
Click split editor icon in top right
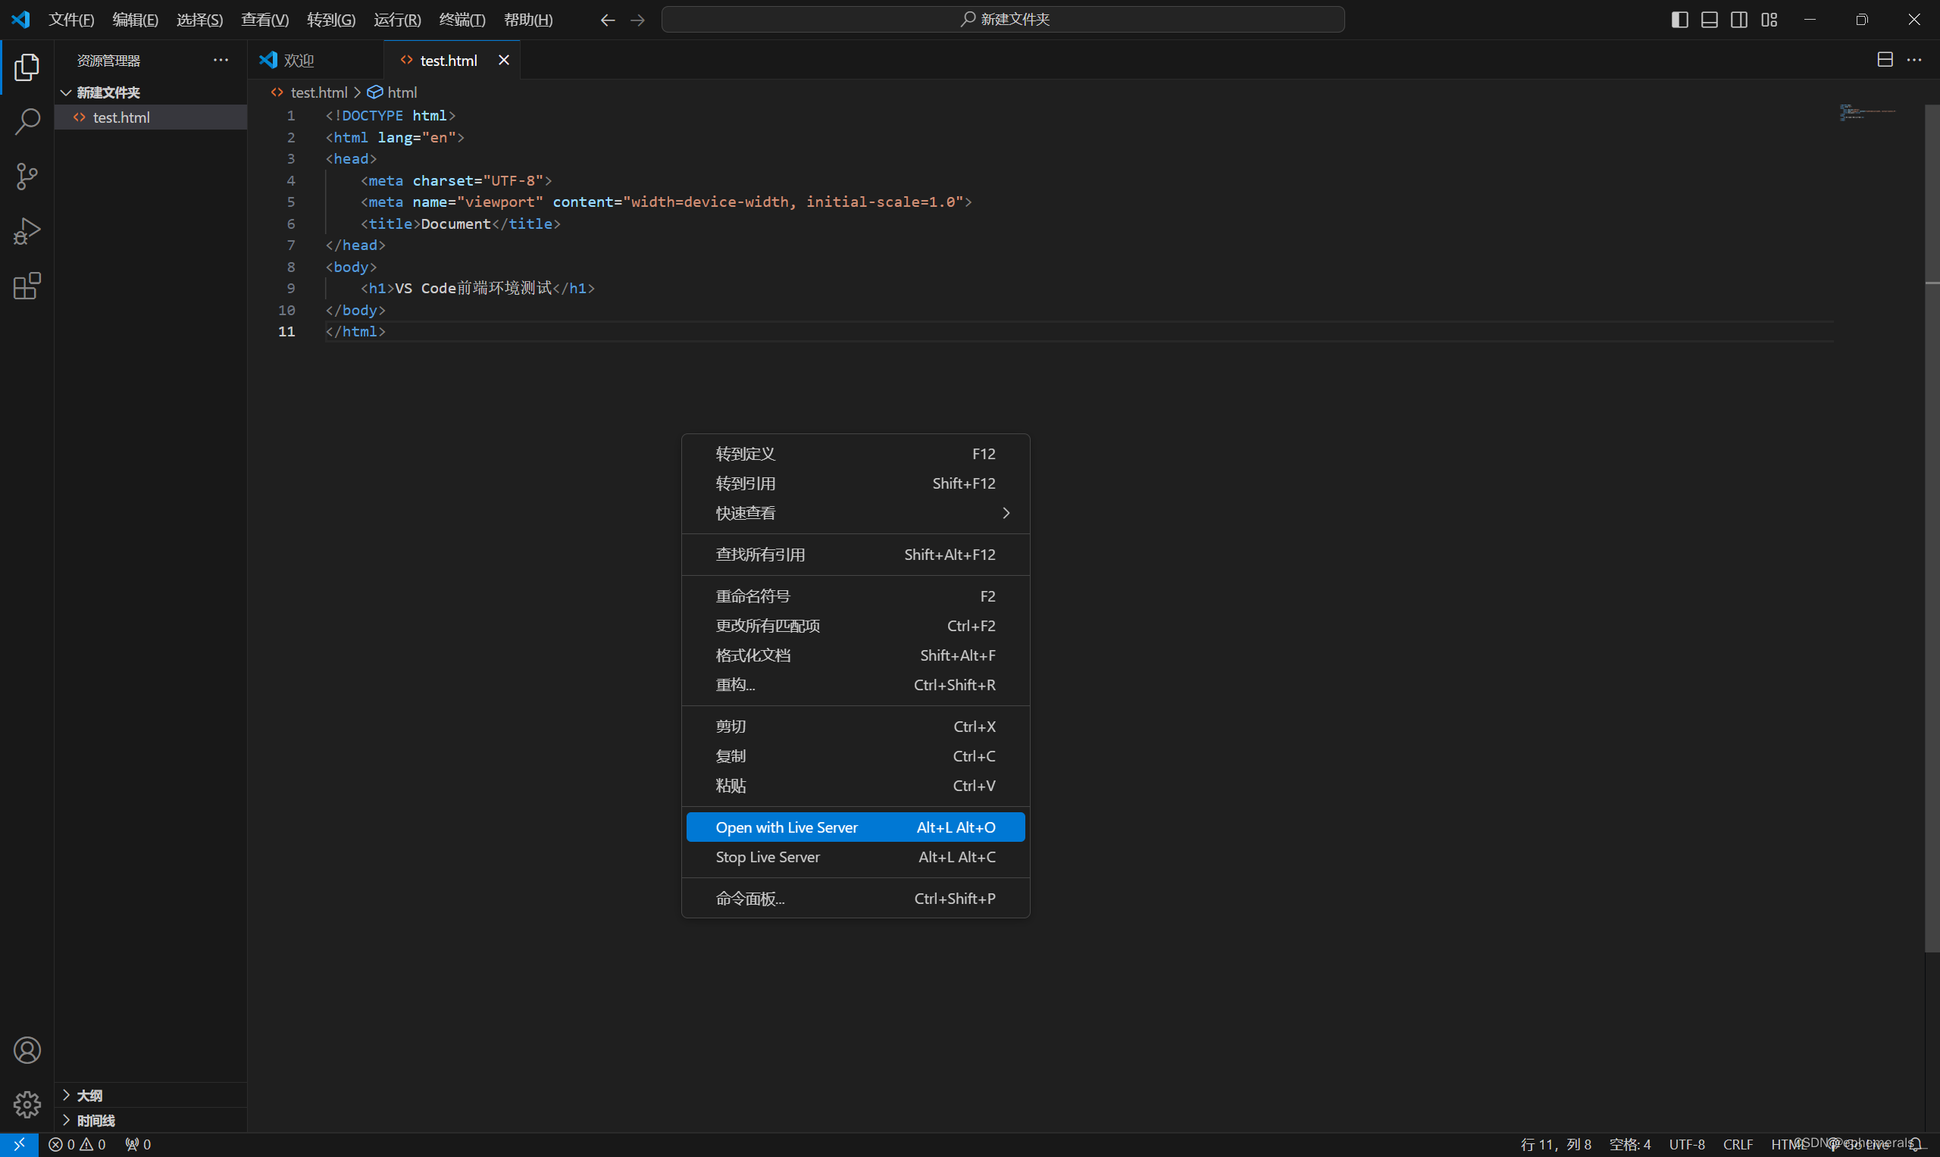point(1885,60)
